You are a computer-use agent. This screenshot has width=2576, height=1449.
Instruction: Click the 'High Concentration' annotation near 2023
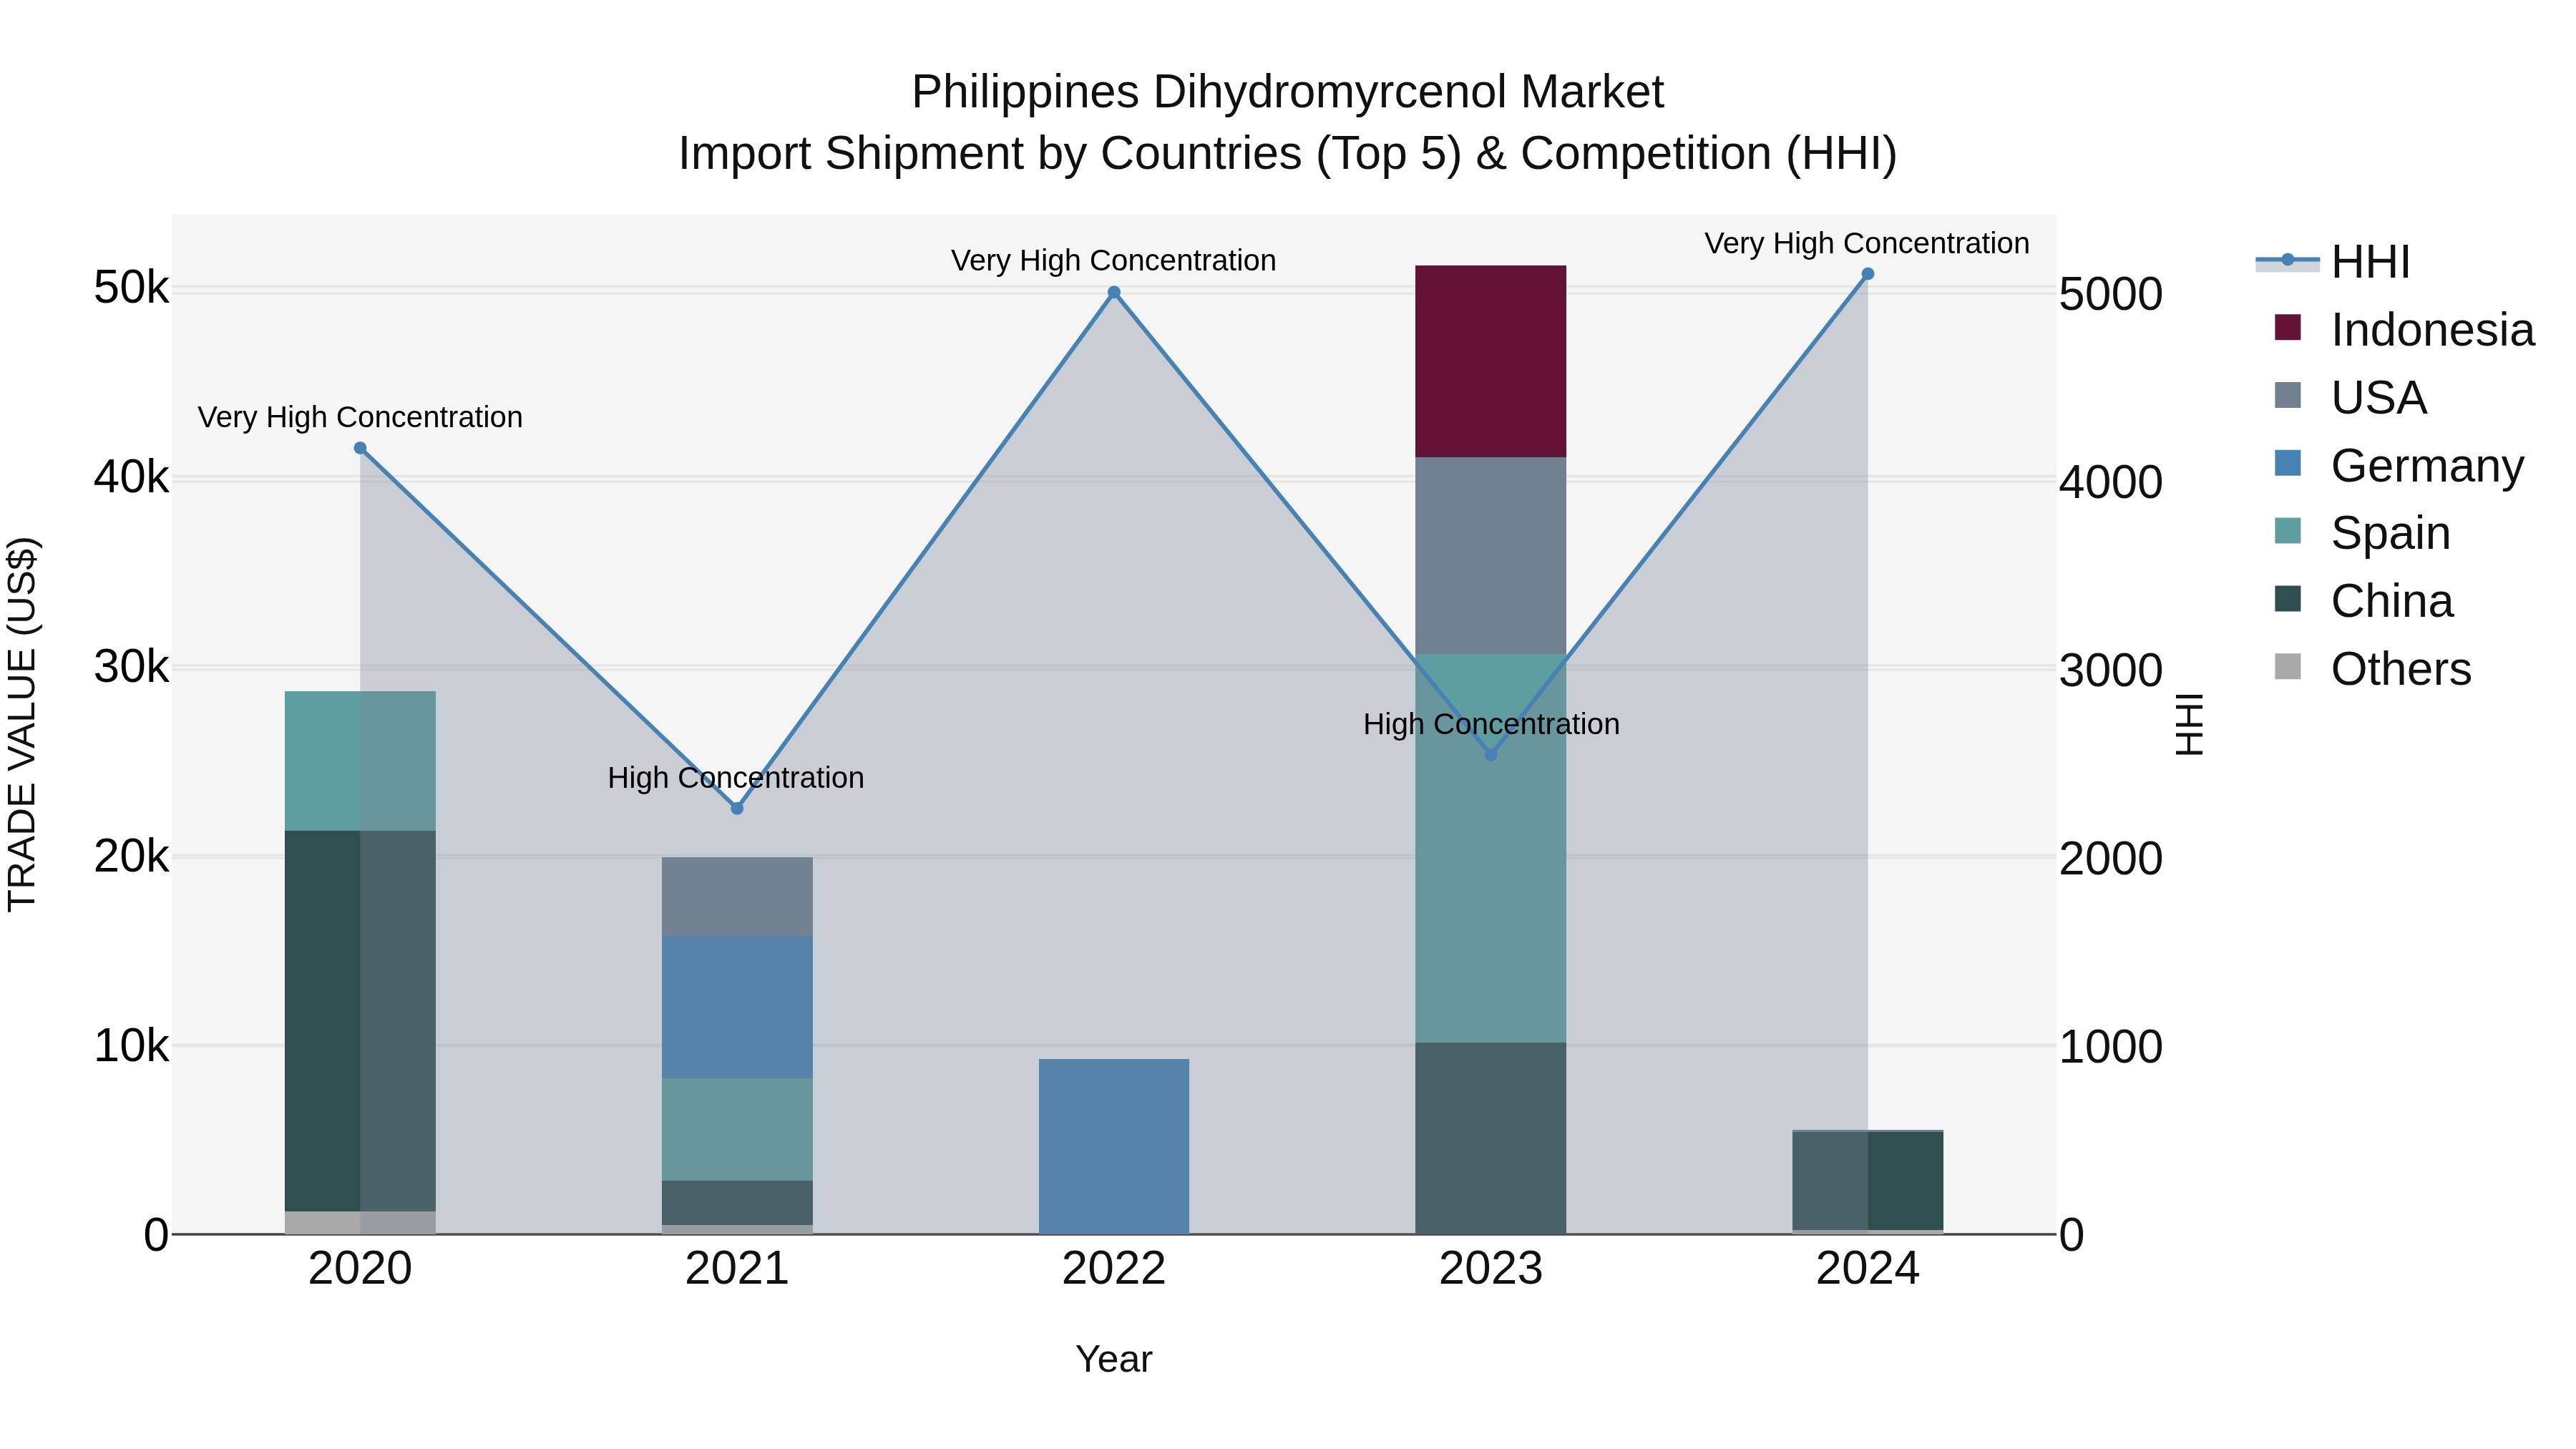(x=1491, y=724)
